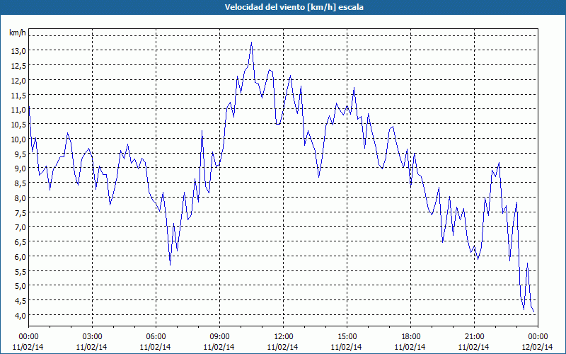
Task: Click the chart title 'Velocidad del viento [km/h] escala'
Action: [294, 7]
